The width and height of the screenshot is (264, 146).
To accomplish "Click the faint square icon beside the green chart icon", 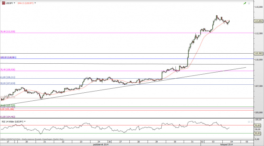I will coord(249,3).
